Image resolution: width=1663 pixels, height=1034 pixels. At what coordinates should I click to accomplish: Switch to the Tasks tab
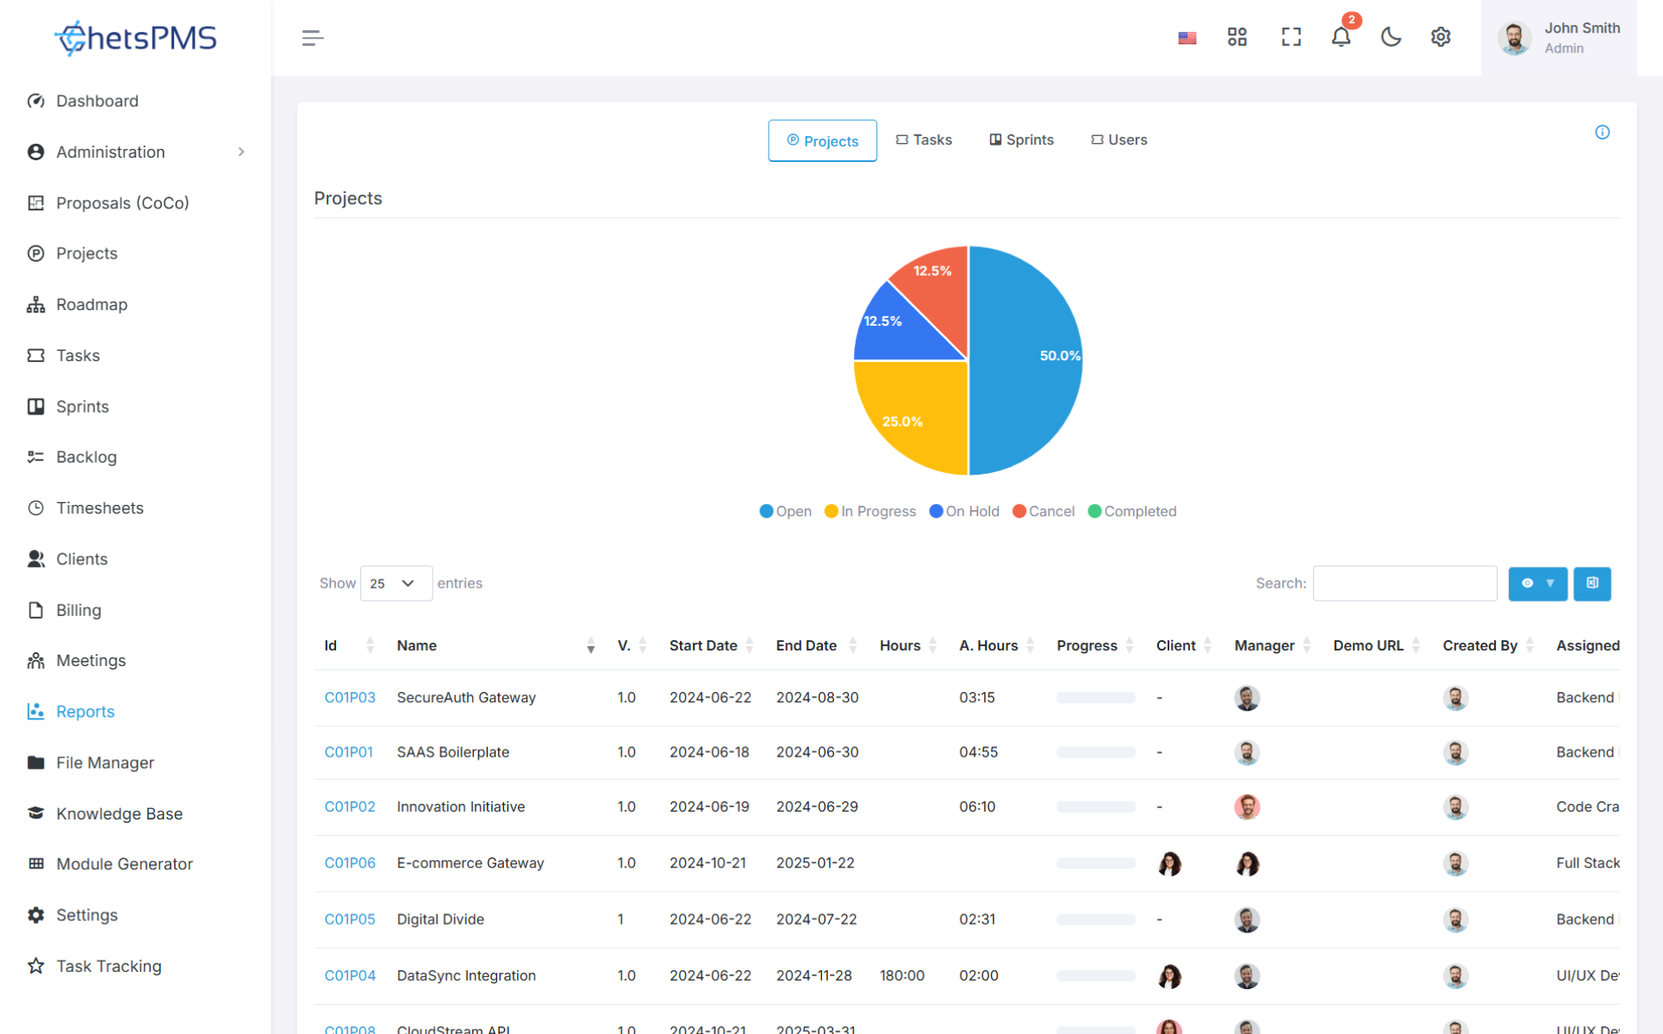point(924,140)
